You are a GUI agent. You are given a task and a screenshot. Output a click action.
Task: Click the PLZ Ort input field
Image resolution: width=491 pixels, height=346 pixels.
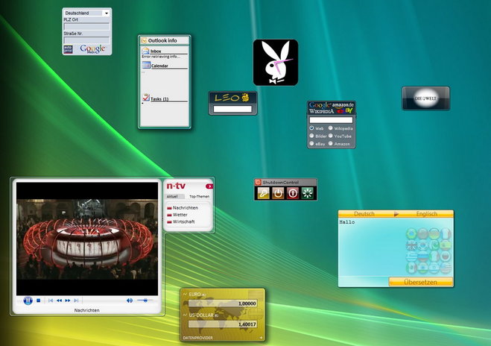point(86,27)
